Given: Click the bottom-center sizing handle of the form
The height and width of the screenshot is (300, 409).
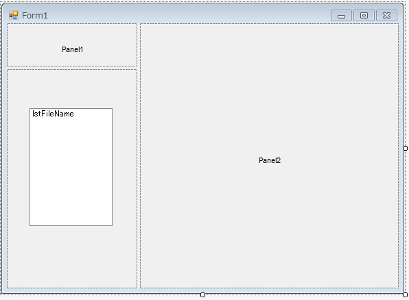Looking at the screenshot, I should pos(202,295).
